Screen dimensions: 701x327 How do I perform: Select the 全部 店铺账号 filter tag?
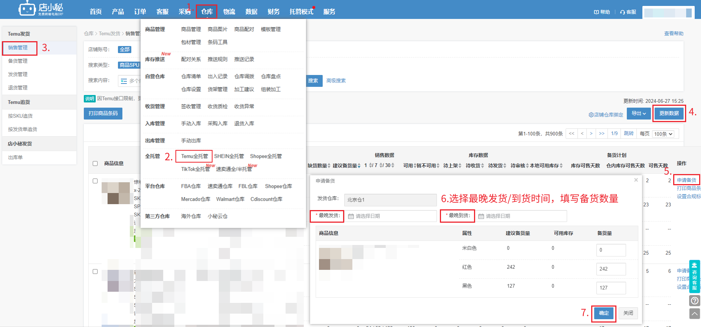[125, 49]
